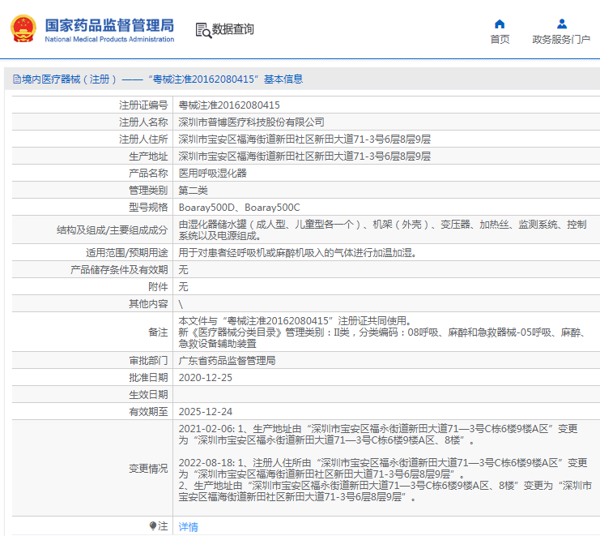
Task: Click the 生产地址 address value
Action: 304,157
